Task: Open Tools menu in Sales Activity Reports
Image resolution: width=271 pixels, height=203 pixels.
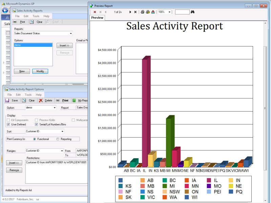Action: click(x=36, y=16)
